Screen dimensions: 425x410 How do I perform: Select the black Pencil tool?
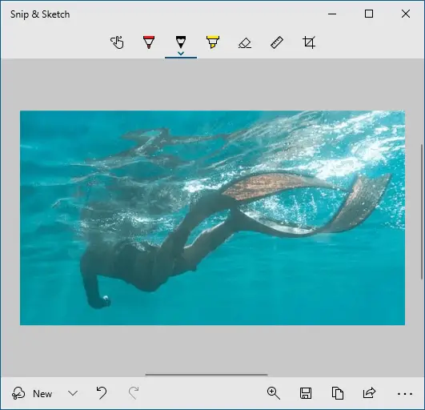(x=181, y=42)
